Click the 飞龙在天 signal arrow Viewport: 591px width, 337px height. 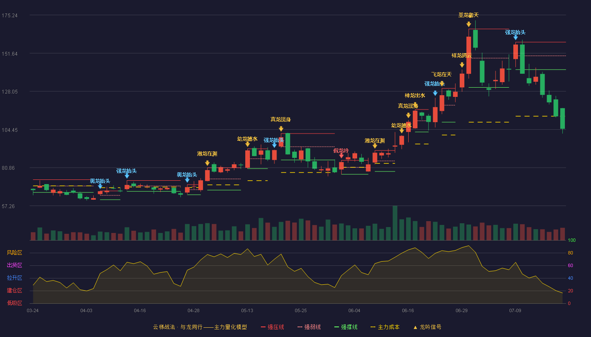[442, 84]
